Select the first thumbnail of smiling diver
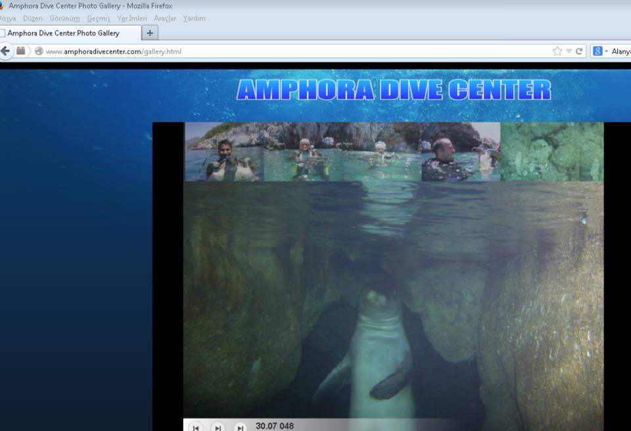Viewport: 631px width, 431px height. tap(224, 152)
